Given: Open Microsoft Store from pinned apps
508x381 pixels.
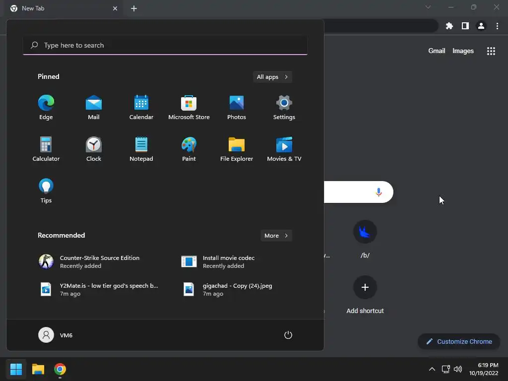Looking at the screenshot, I should (x=189, y=108).
